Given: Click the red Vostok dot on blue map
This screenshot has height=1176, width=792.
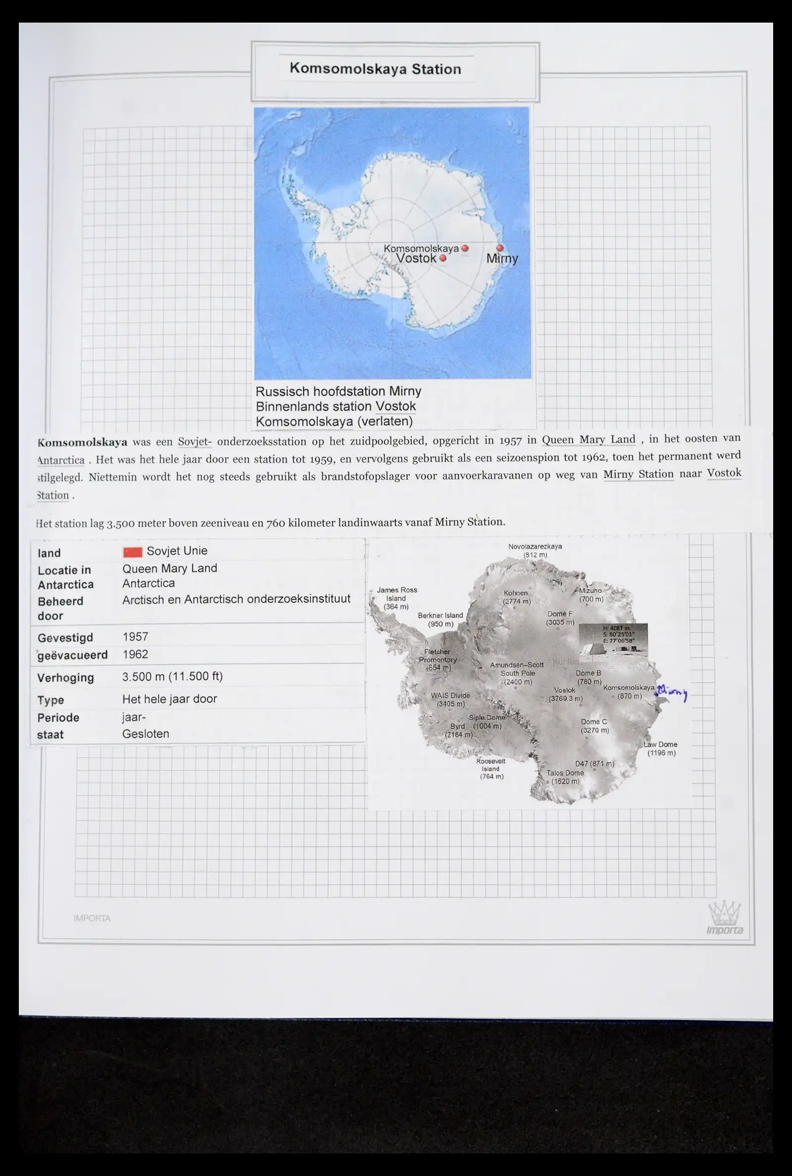Looking at the screenshot, I should point(443,258).
